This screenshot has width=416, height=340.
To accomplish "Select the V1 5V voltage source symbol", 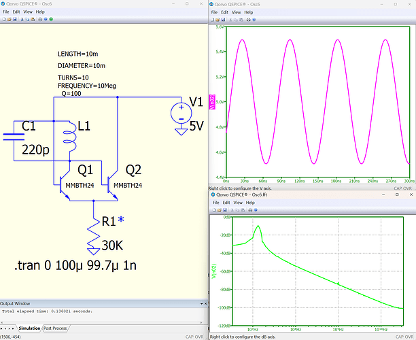I will (x=181, y=114).
